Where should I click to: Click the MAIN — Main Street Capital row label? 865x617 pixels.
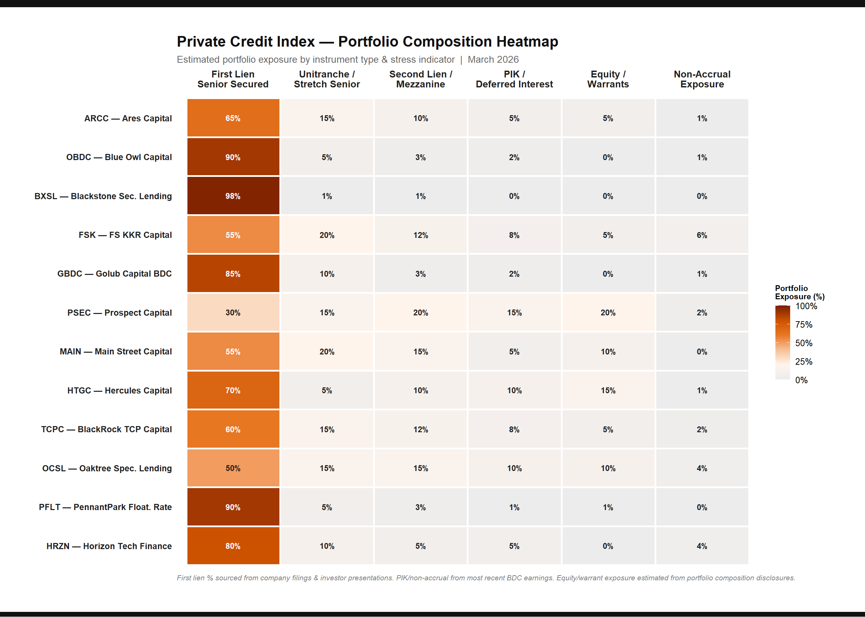pos(116,351)
